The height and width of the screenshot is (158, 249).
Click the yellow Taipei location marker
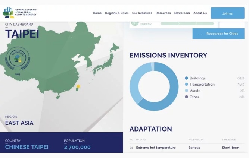tap(78, 86)
